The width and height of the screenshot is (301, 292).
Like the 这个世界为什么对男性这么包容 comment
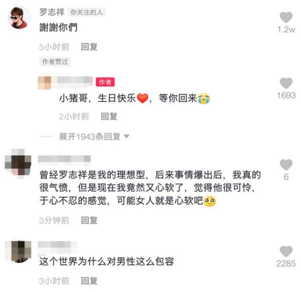286,251
